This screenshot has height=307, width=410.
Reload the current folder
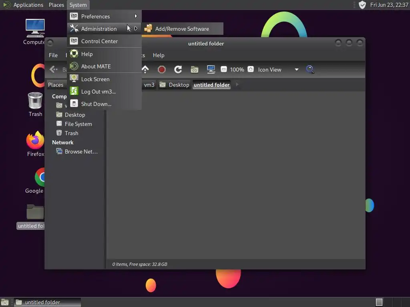[178, 70]
